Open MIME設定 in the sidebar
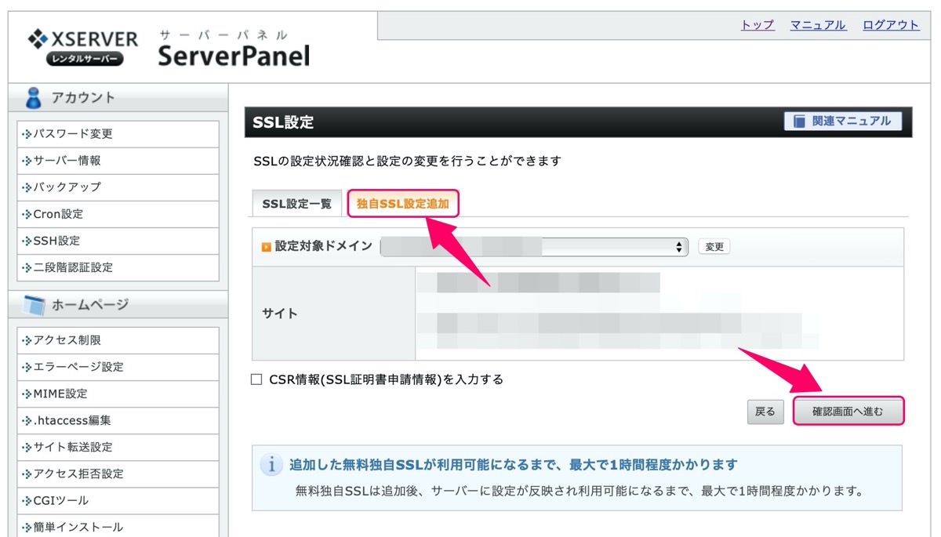Screen dimensions: 941x537 click(118, 394)
